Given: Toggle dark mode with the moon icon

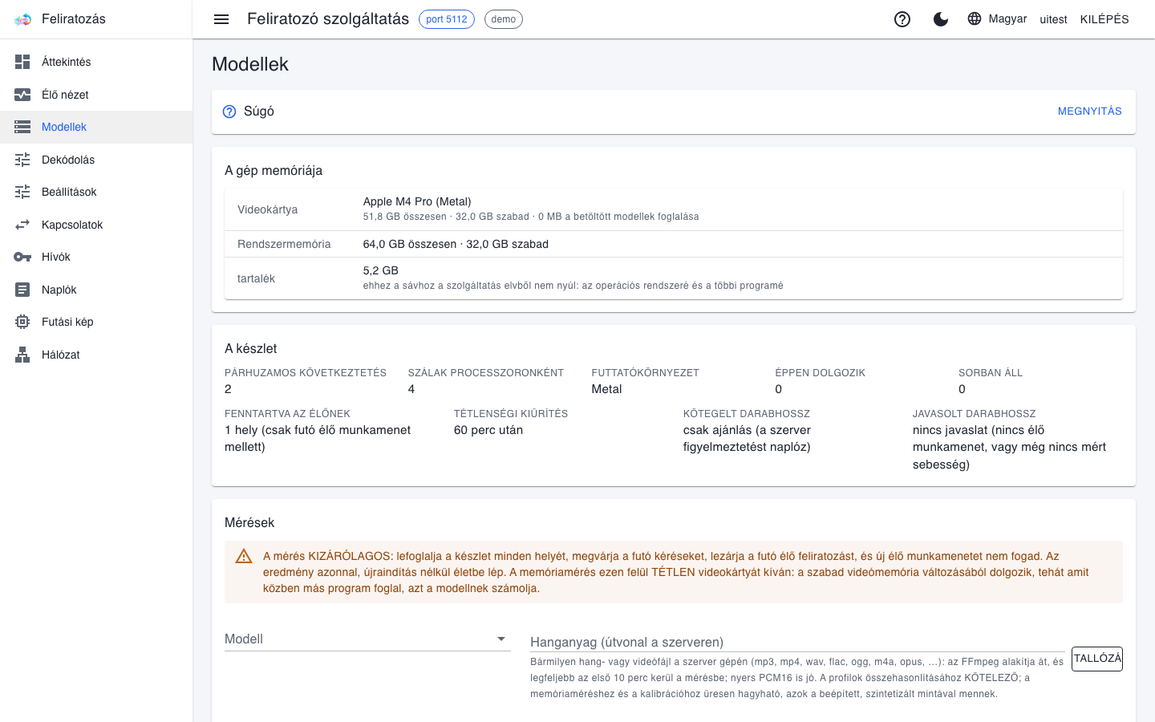Looking at the screenshot, I should click(x=941, y=19).
